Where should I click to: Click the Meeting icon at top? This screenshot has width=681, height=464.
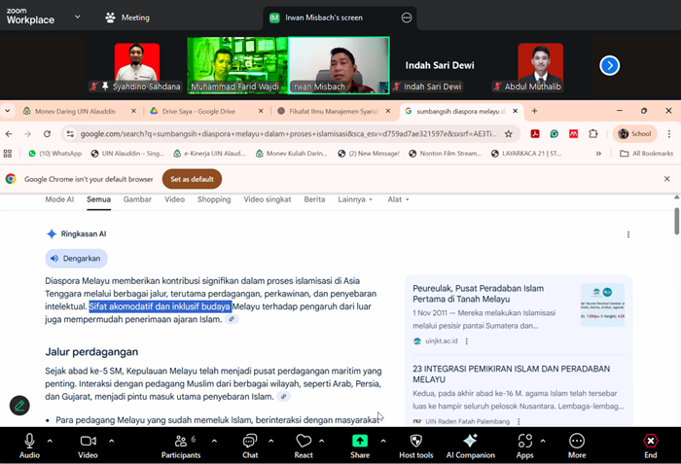click(110, 18)
